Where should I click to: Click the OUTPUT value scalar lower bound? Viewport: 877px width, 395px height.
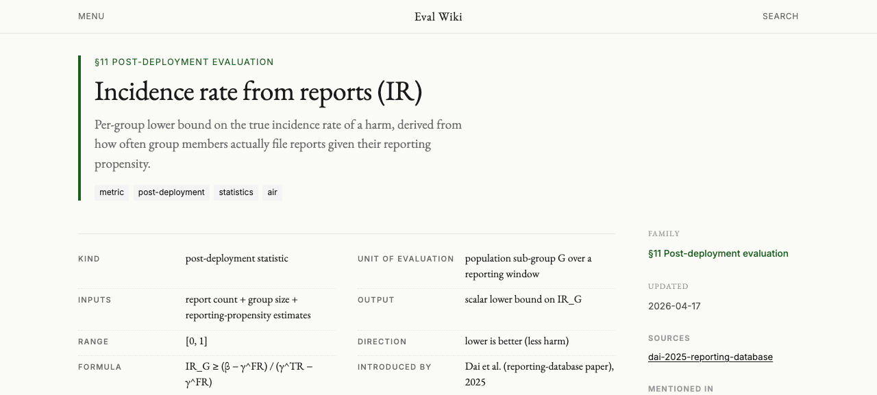point(523,299)
